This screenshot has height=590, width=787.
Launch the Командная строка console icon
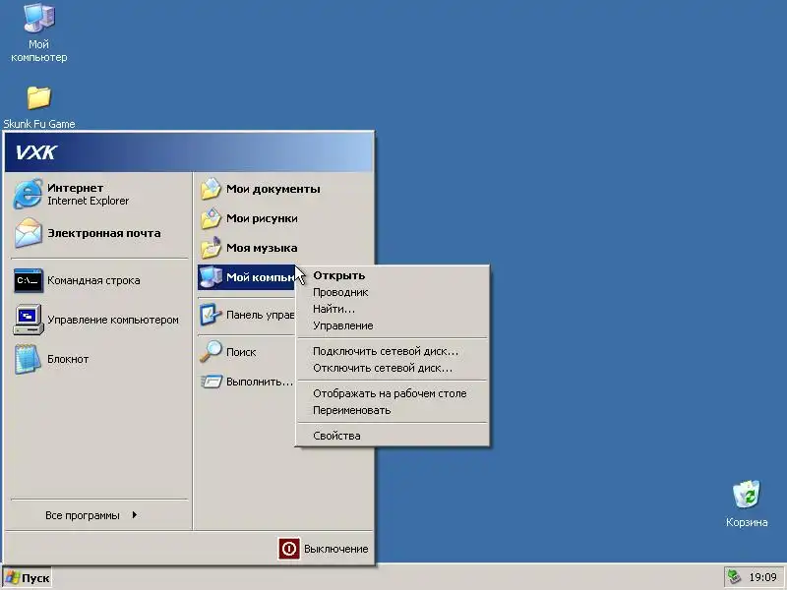pyautogui.click(x=29, y=280)
